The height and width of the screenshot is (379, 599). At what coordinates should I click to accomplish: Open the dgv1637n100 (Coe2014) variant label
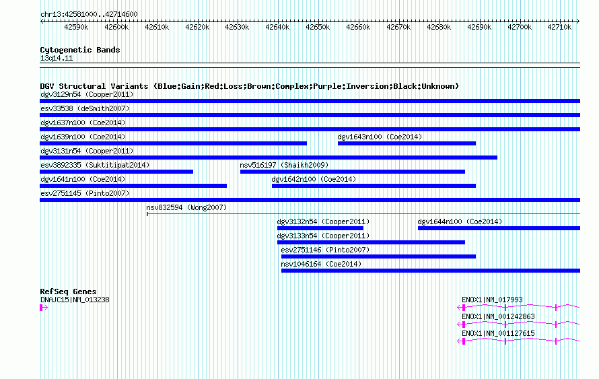83,123
